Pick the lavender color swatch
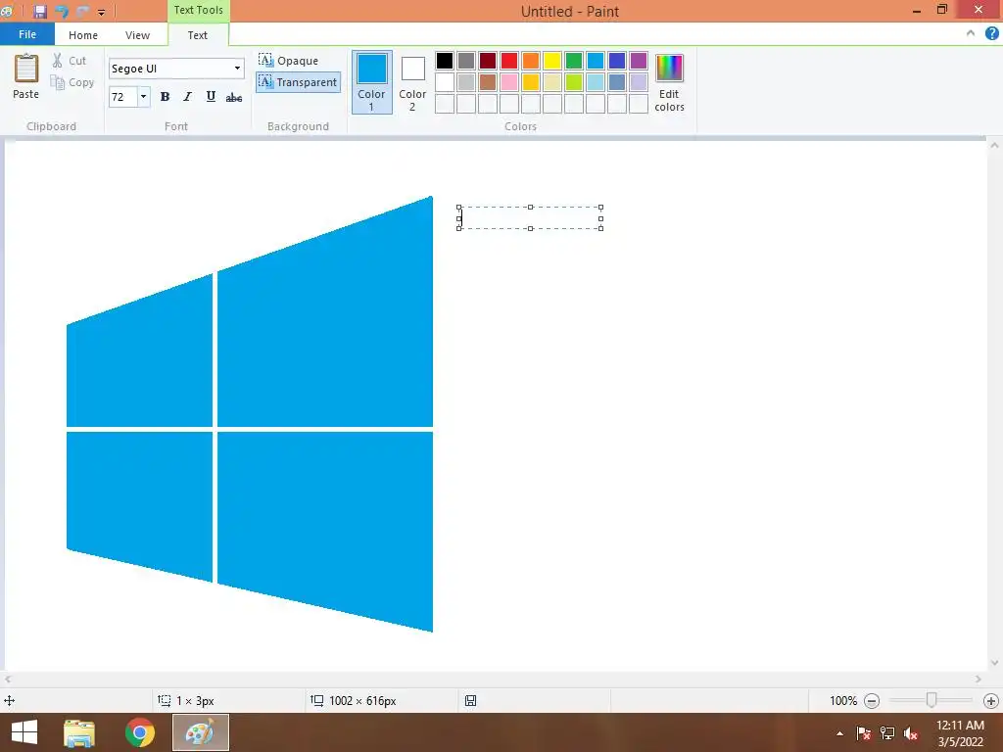Screen dimensions: 1003x752 click(639, 82)
